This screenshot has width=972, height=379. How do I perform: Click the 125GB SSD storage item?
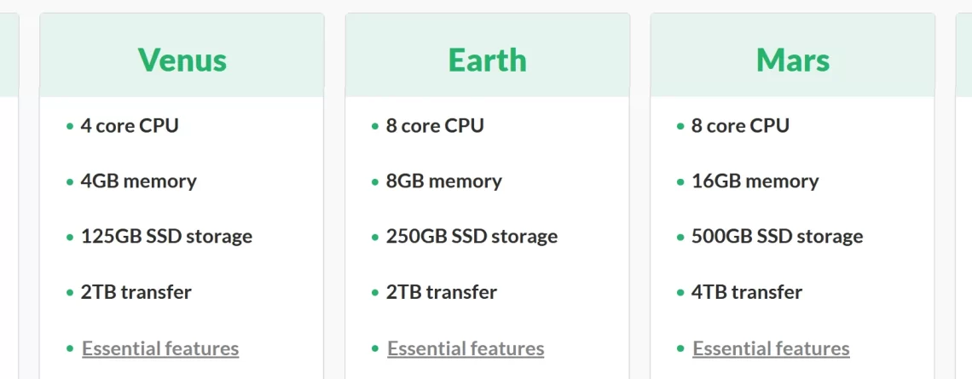point(166,237)
